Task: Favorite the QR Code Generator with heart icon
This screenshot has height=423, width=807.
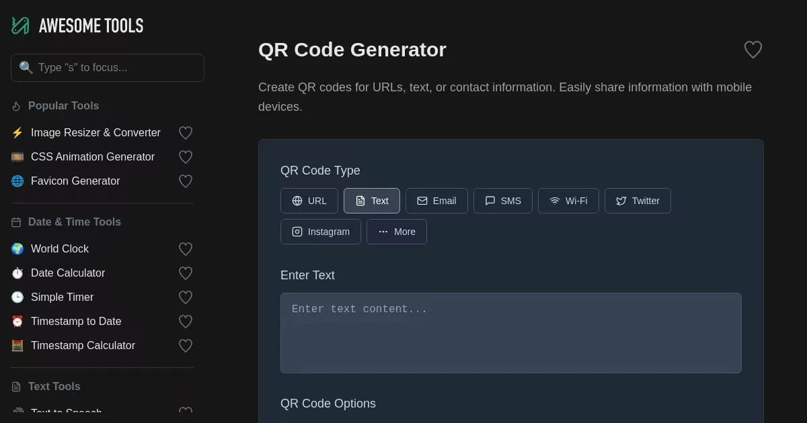Action: (x=753, y=50)
